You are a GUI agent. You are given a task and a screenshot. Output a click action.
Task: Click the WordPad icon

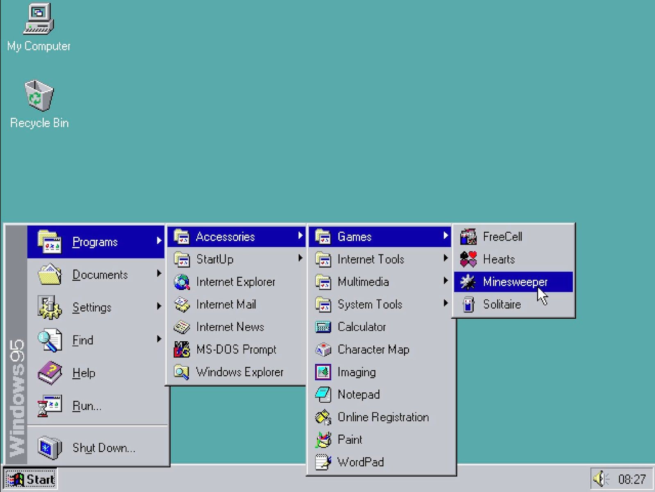323,462
